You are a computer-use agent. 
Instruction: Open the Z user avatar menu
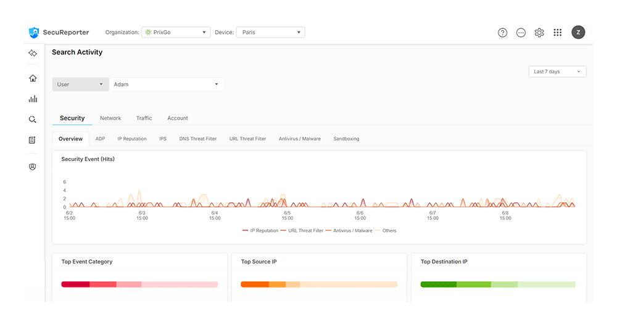pos(578,32)
